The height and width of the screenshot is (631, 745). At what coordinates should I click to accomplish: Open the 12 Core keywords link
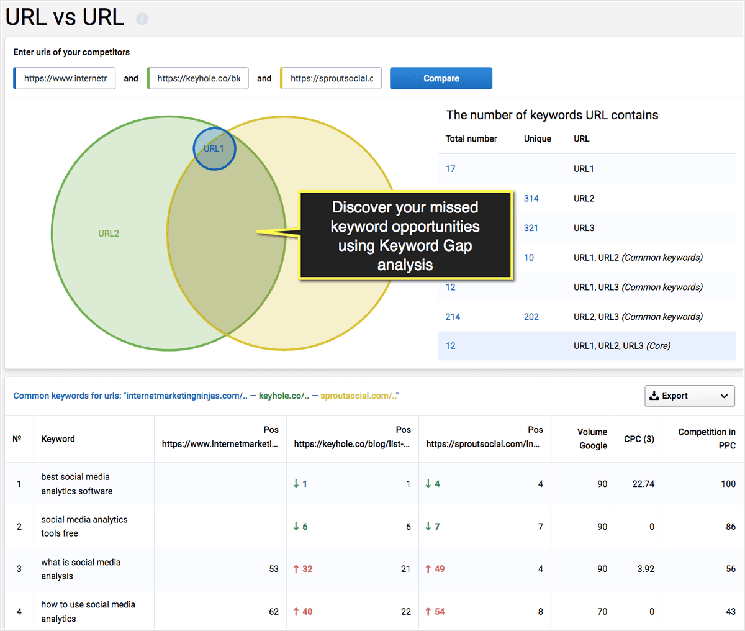450,346
